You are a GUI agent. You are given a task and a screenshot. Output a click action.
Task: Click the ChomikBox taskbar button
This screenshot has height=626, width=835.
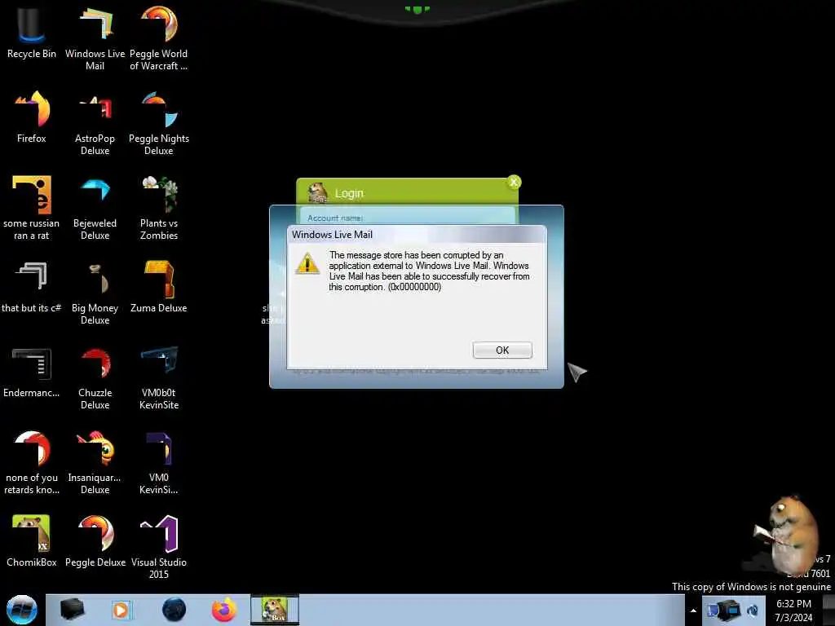click(x=275, y=610)
